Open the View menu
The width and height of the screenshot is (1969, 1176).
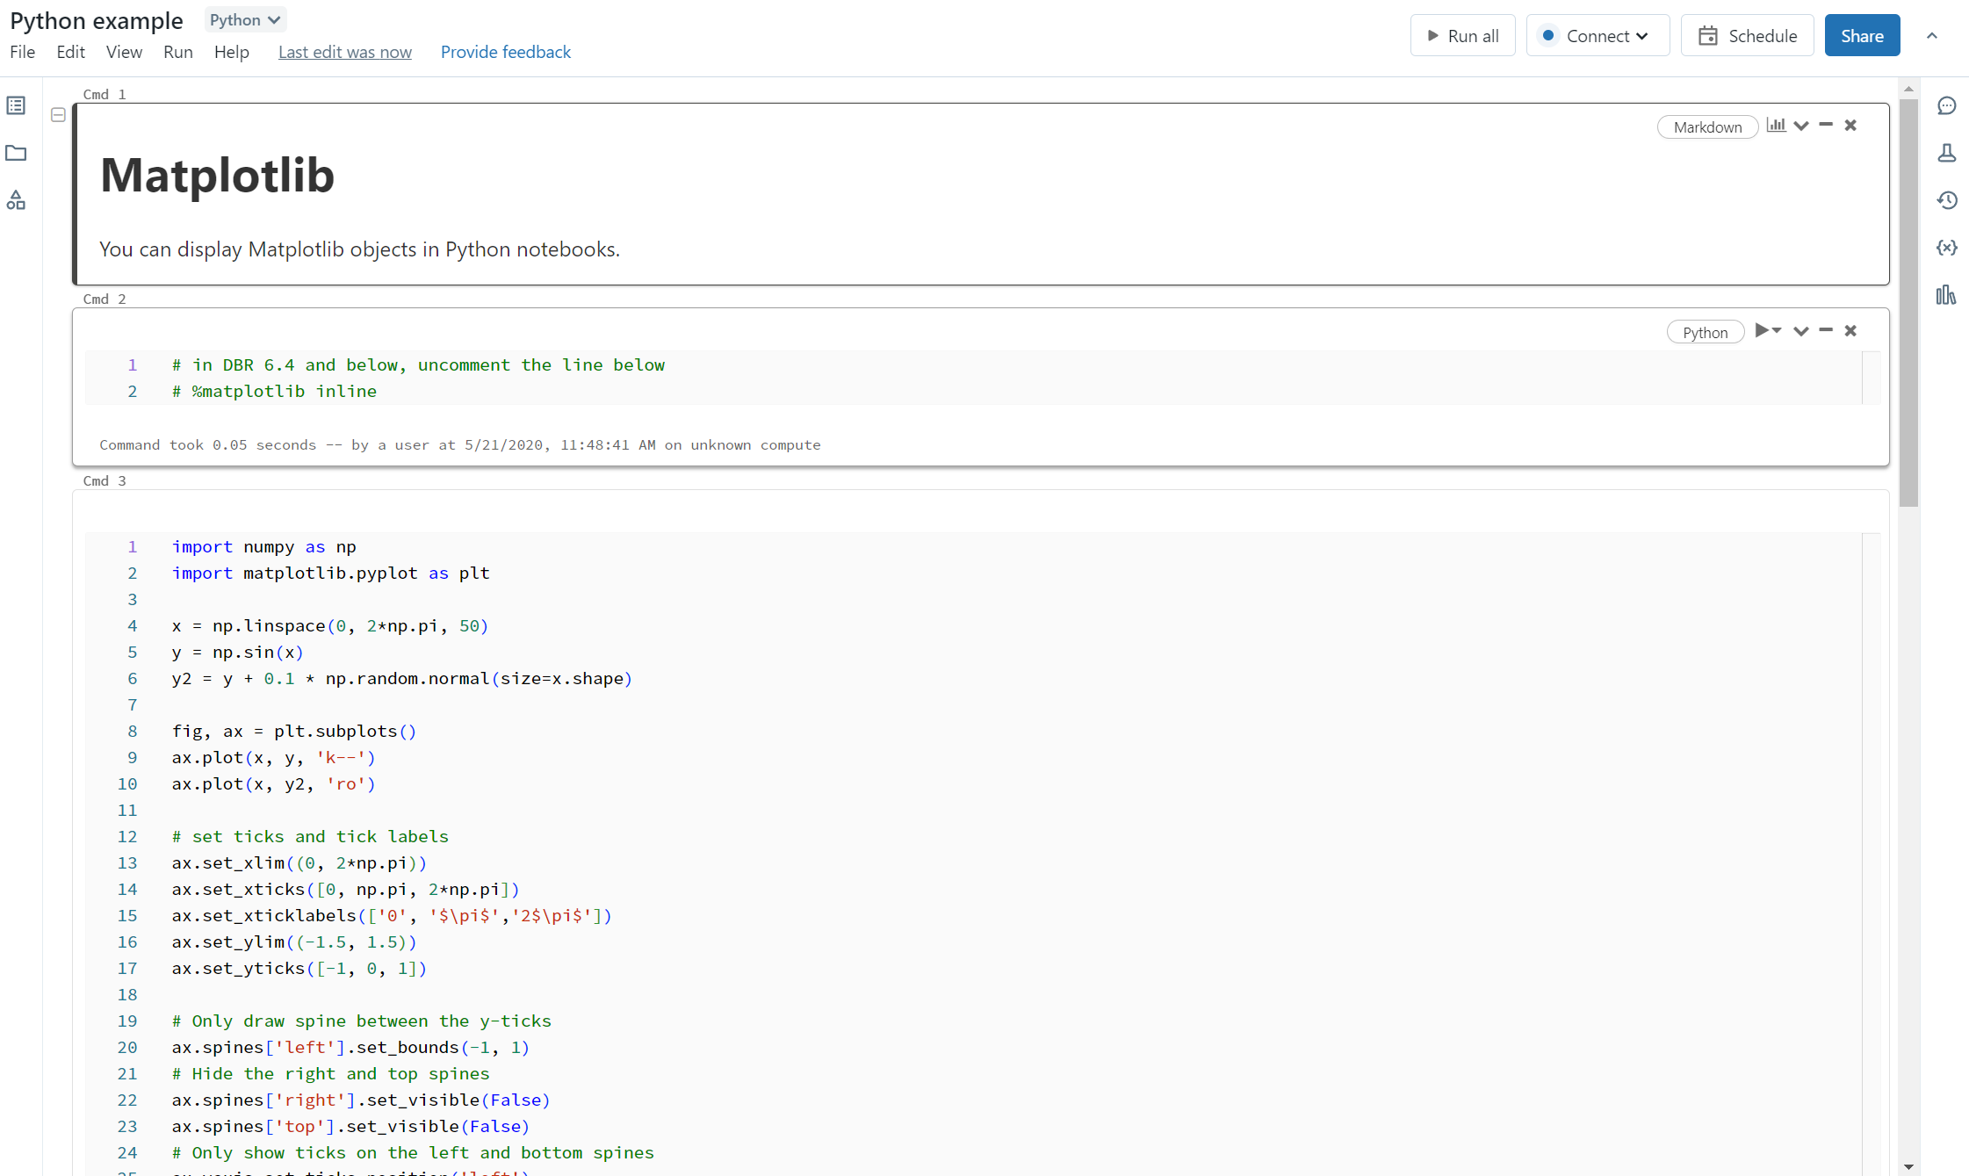[x=124, y=52]
